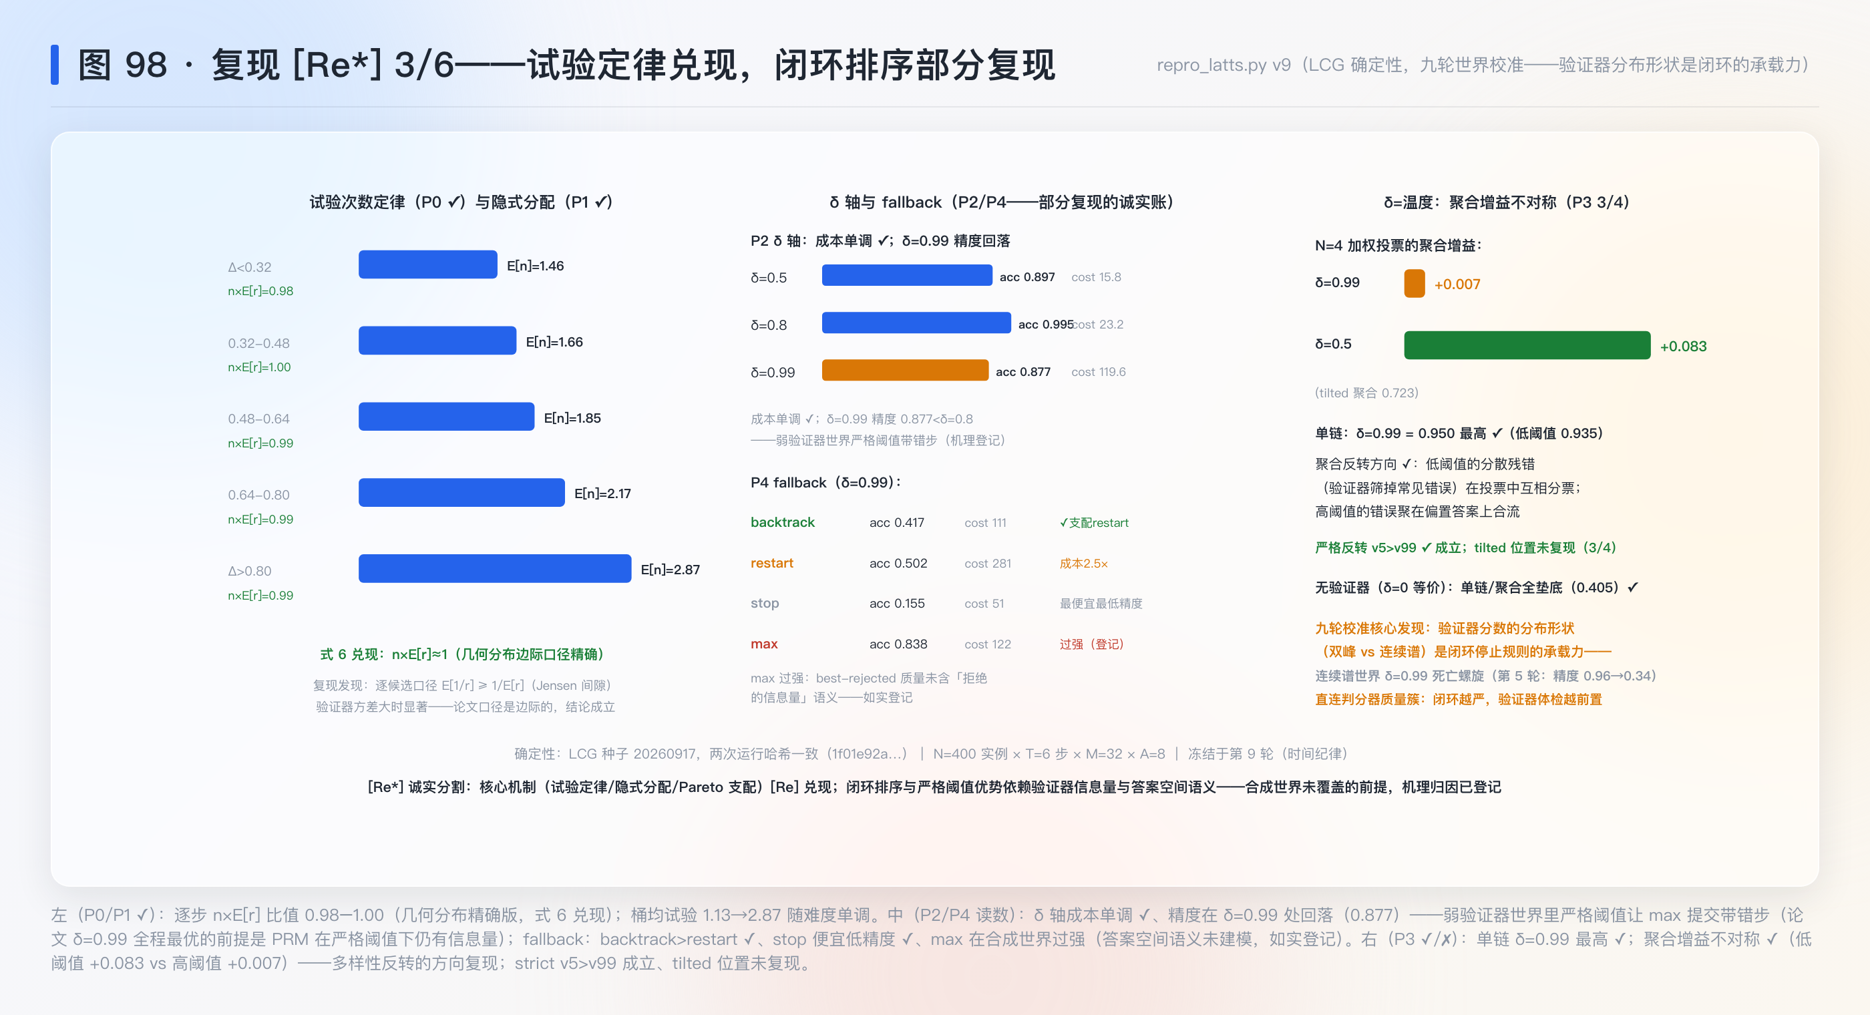Click the '(tilted 聚合 0.723)' note
The width and height of the screenshot is (1870, 1015).
pos(1366,393)
